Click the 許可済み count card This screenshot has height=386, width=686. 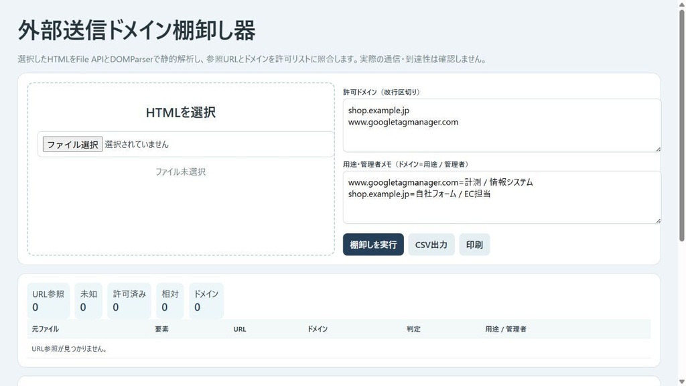(x=129, y=301)
